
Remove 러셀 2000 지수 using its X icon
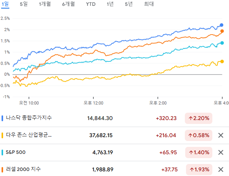(221, 169)
